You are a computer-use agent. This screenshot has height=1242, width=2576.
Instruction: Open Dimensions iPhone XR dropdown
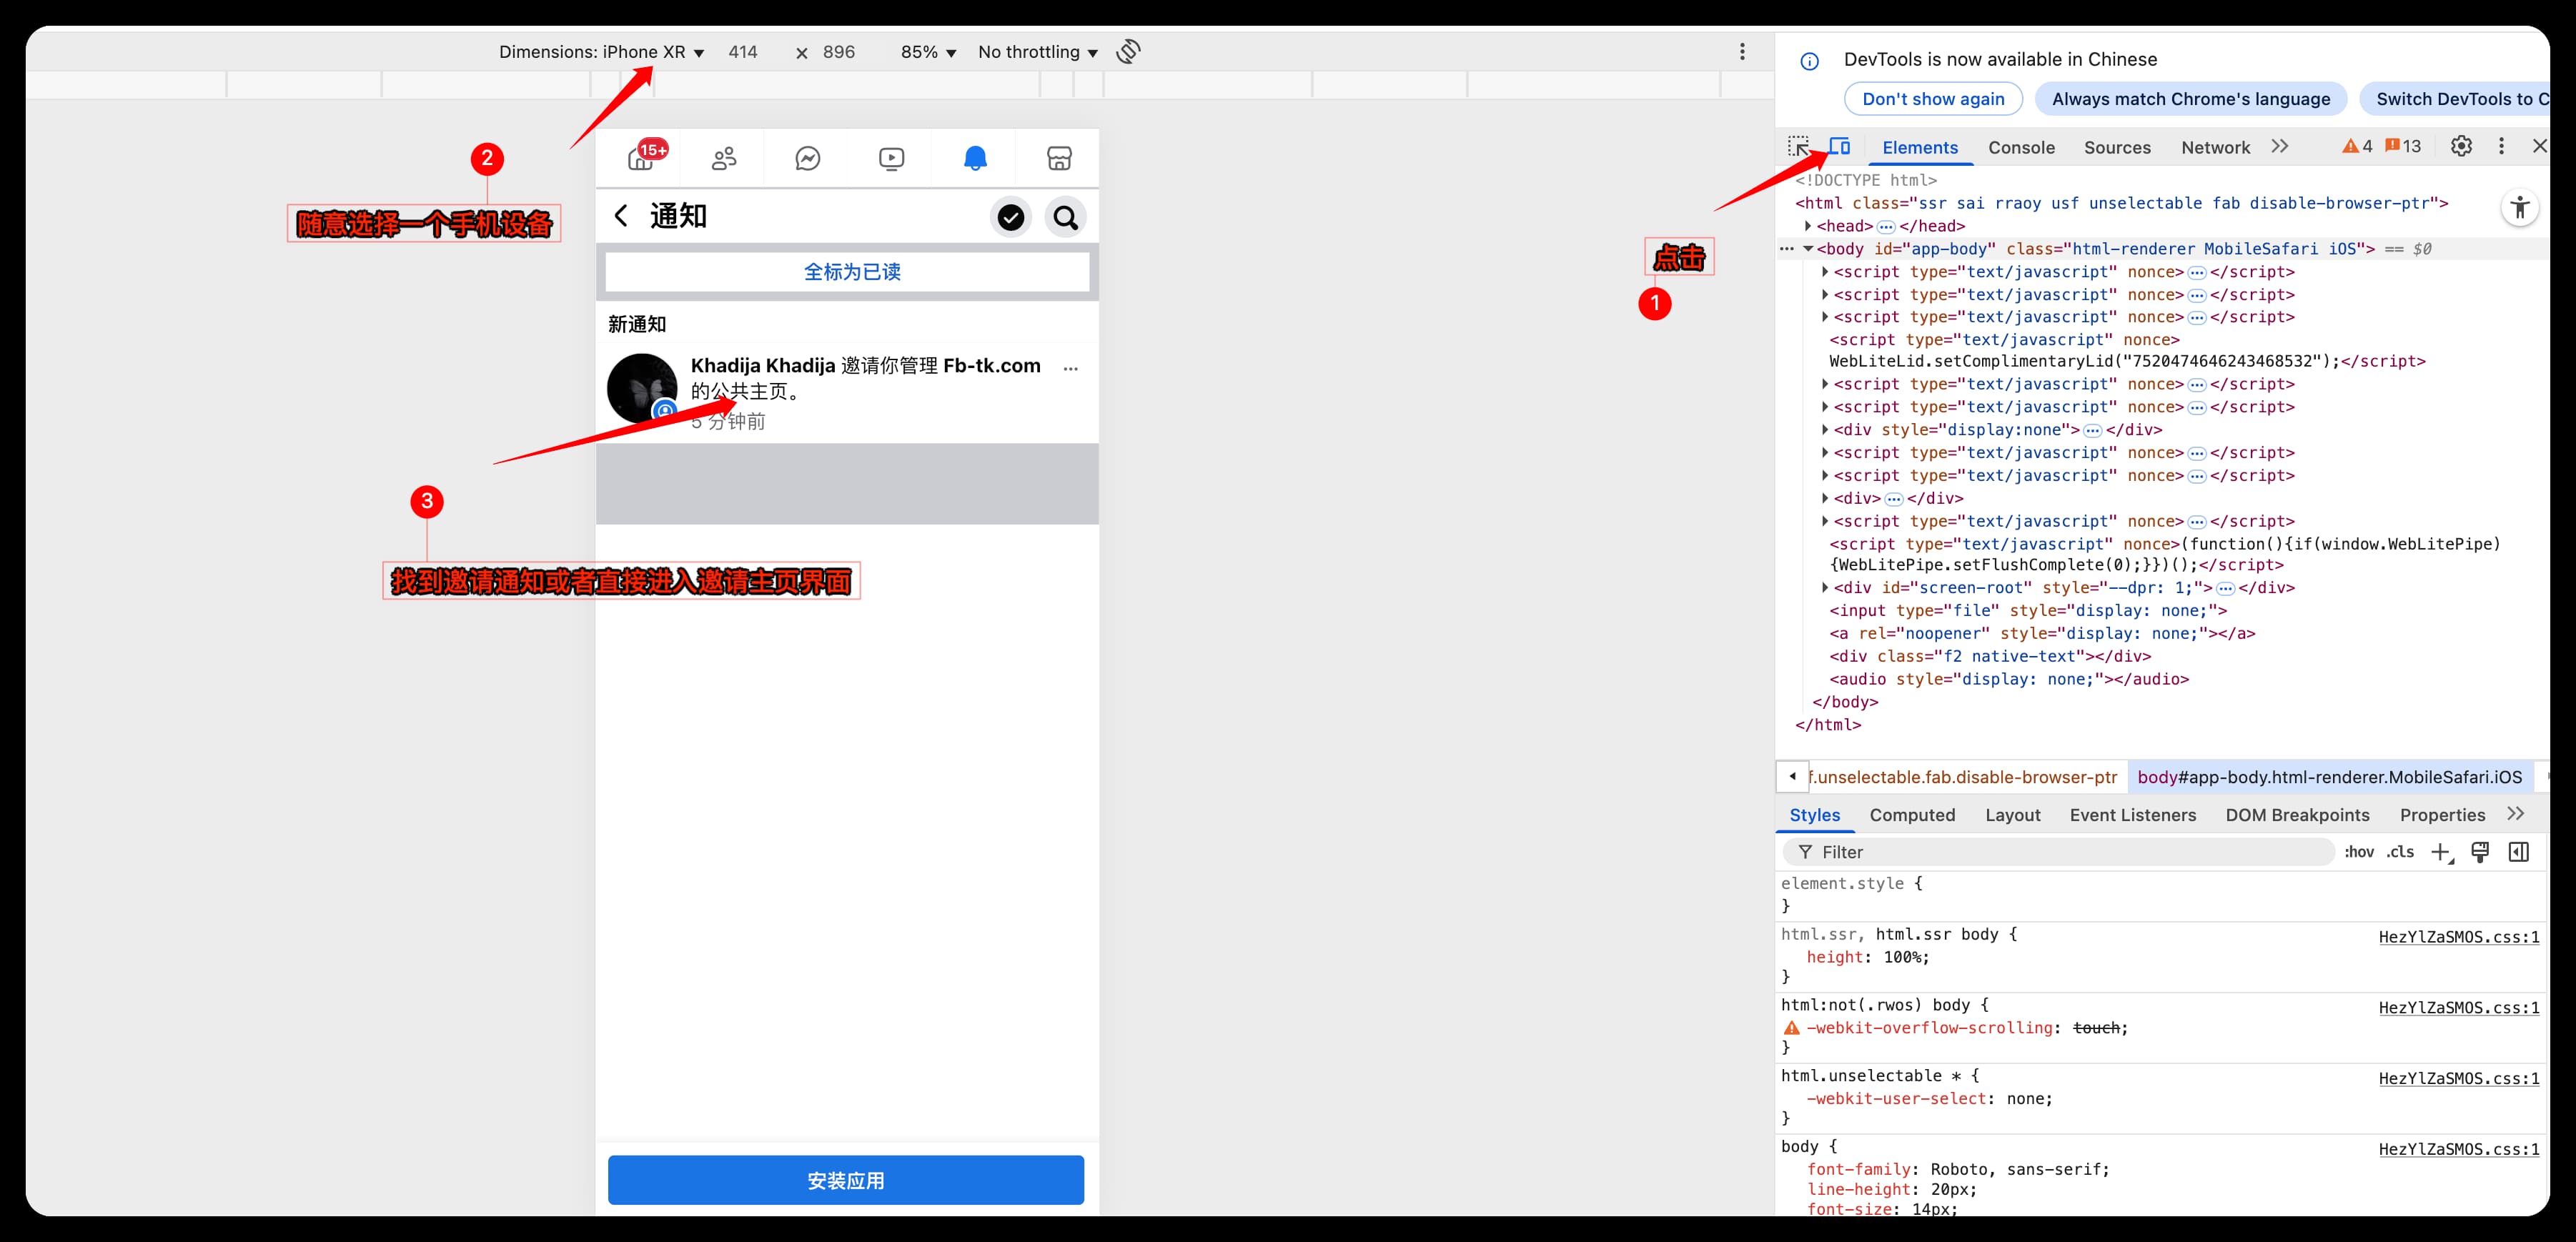pyautogui.click(x=601, y=52)
